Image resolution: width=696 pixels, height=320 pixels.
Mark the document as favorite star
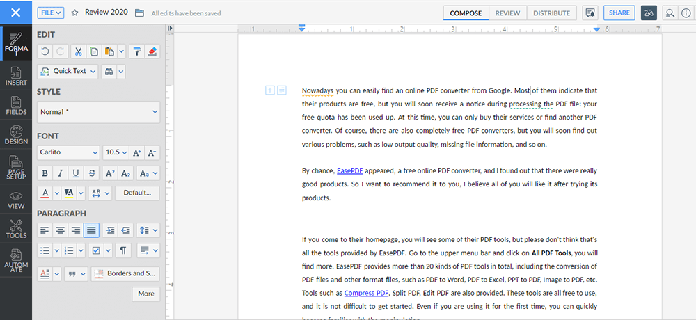point(74,13)
